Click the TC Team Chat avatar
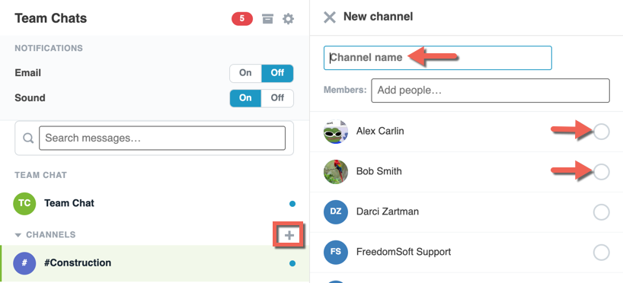Viewport: 623px width, 283px height. 24,203
